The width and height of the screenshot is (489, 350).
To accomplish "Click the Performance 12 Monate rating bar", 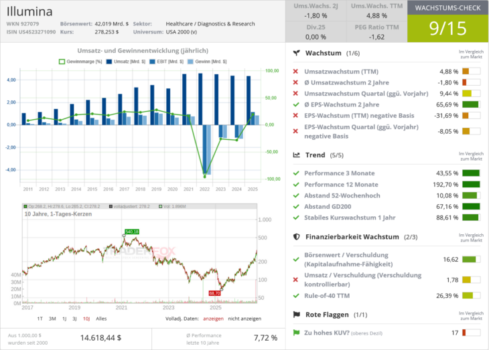I will pos(471,185).
